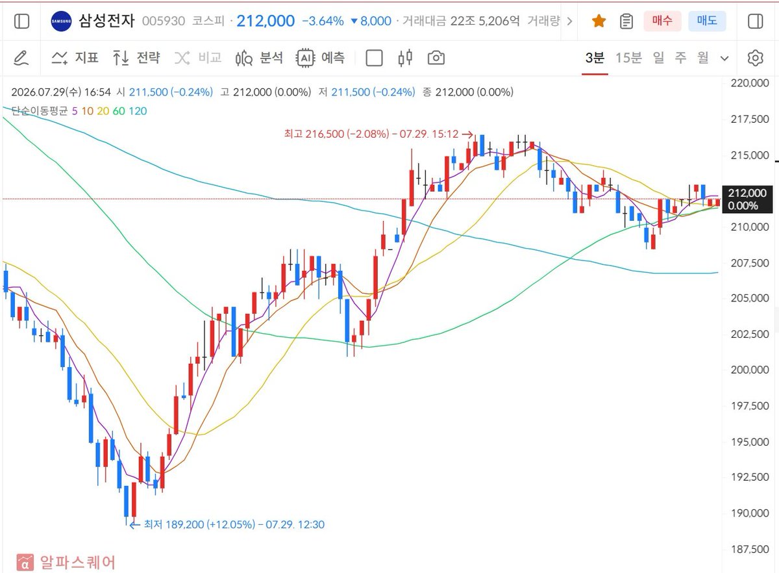The image size is (779, 573).
Task: Click the 시 211,500 open price value
Action: (164, 92)
